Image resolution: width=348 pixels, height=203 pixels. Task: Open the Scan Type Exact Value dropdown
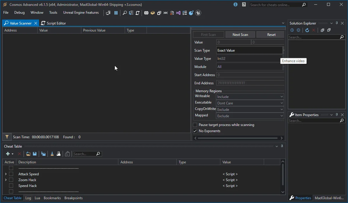tap(250, 50)
